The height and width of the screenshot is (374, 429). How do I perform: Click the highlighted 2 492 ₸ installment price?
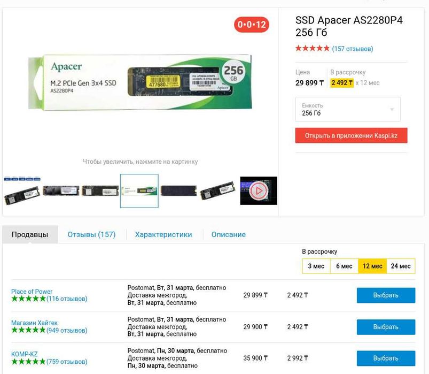(x=342, y=83)
